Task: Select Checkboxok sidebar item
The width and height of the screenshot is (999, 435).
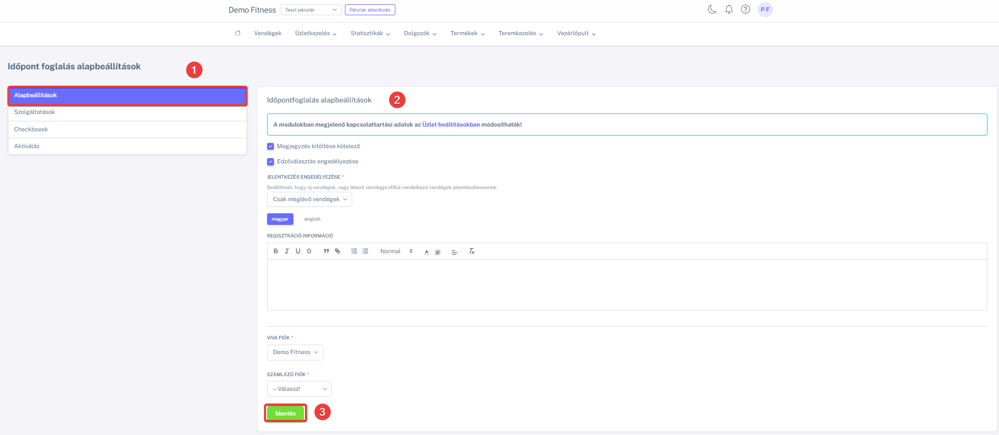Action: [127, 129]
